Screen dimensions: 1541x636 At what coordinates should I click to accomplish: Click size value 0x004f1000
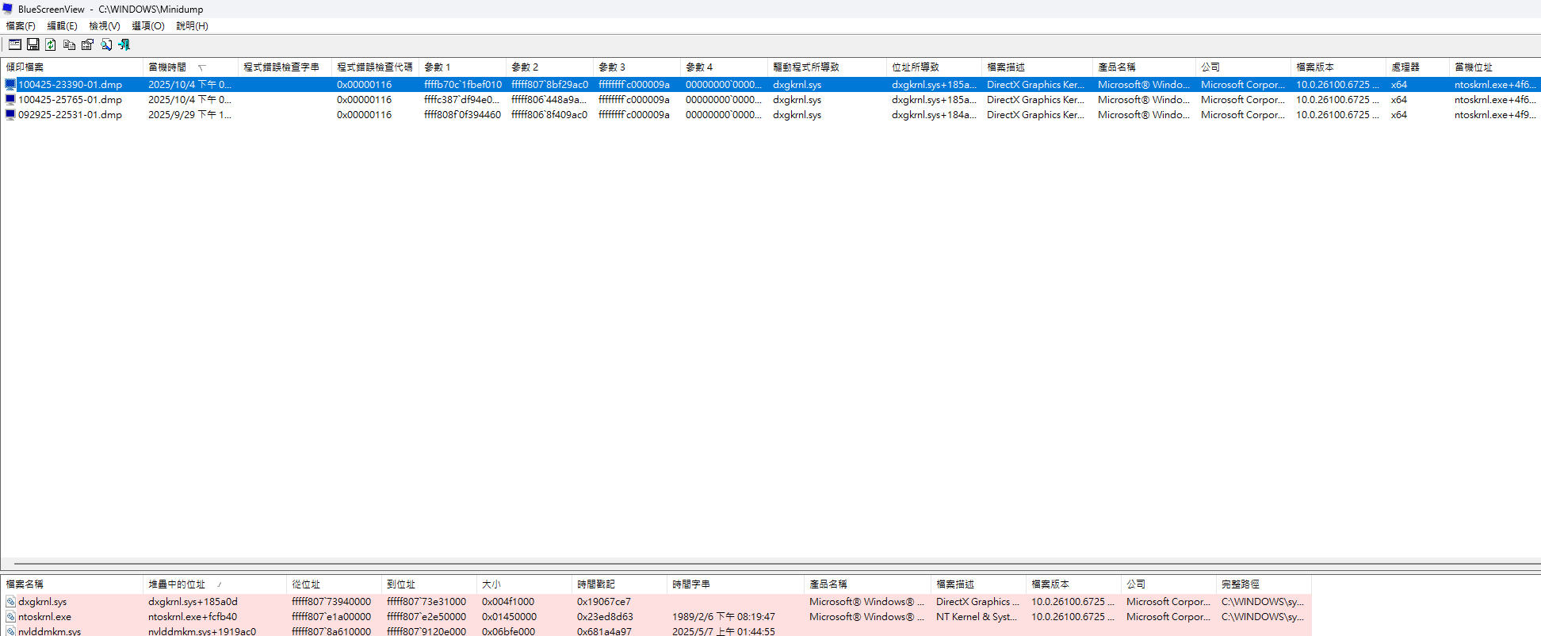(x=508, y=601)
